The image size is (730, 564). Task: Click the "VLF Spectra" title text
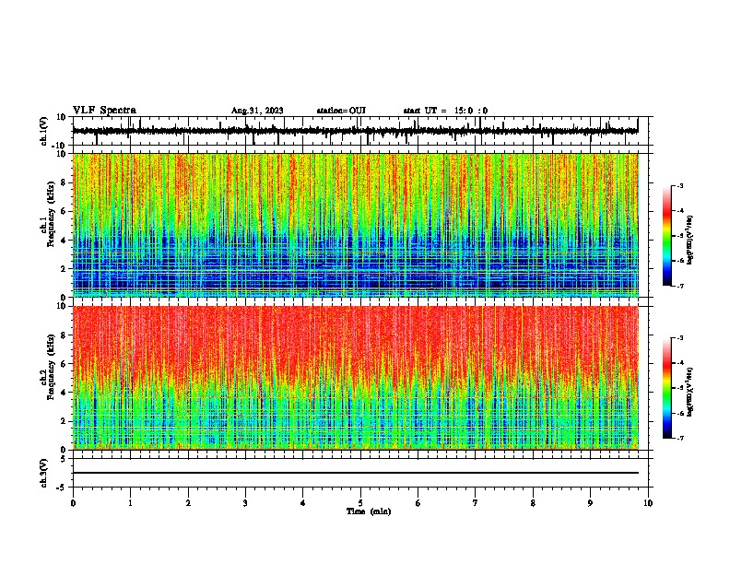(104, 111)
